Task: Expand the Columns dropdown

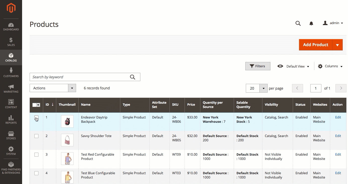Action: pos(330,66)
